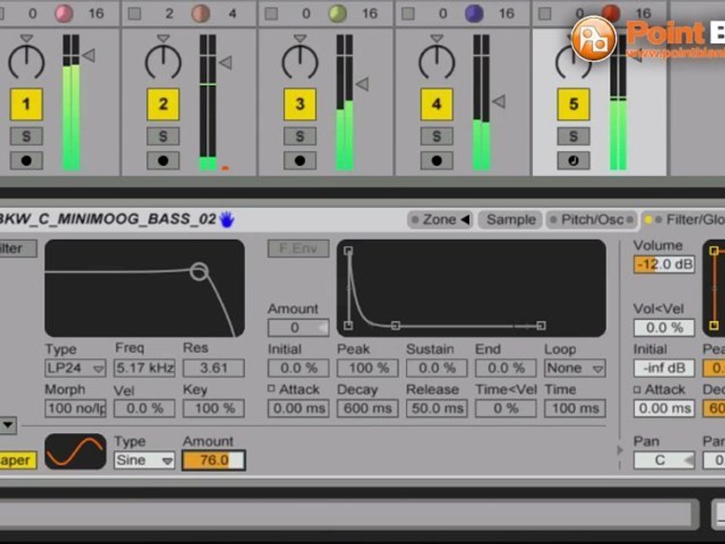This screenshot has height=544, width=725.
Task: Click the filter Vel 0.0 % field
Action: [x=144, y=409]
